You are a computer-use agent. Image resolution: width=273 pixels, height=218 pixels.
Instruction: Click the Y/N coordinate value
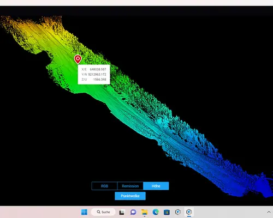tap(97, 75)
